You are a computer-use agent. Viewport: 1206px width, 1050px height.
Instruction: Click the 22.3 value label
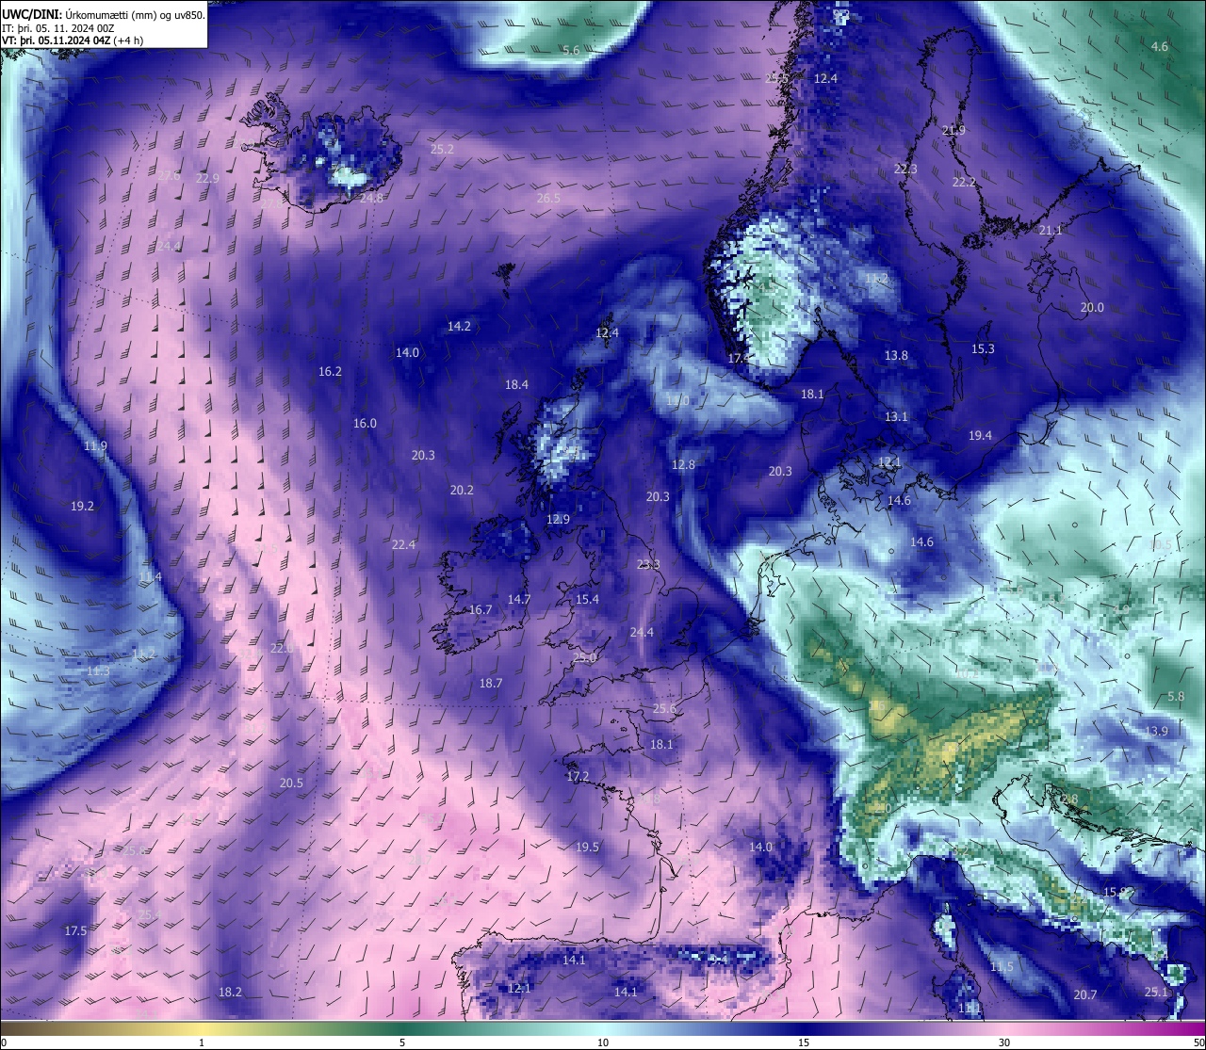point(904,169)
